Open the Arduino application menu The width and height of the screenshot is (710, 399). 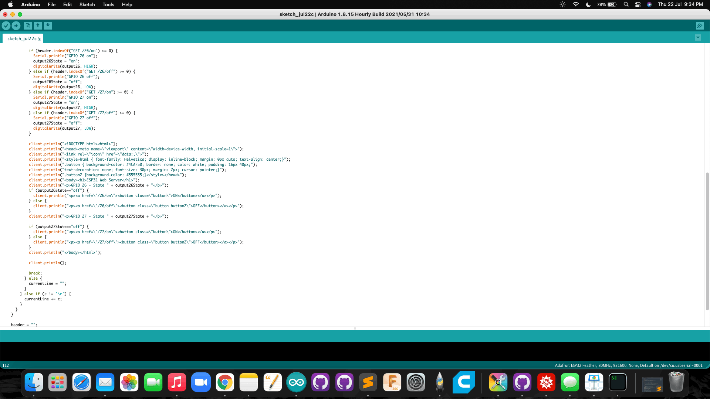(30, 4)
